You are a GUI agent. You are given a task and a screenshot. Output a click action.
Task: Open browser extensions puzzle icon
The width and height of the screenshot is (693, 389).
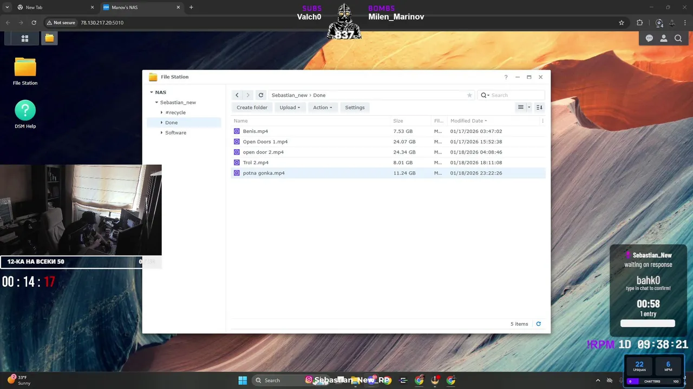click(640, 23)
